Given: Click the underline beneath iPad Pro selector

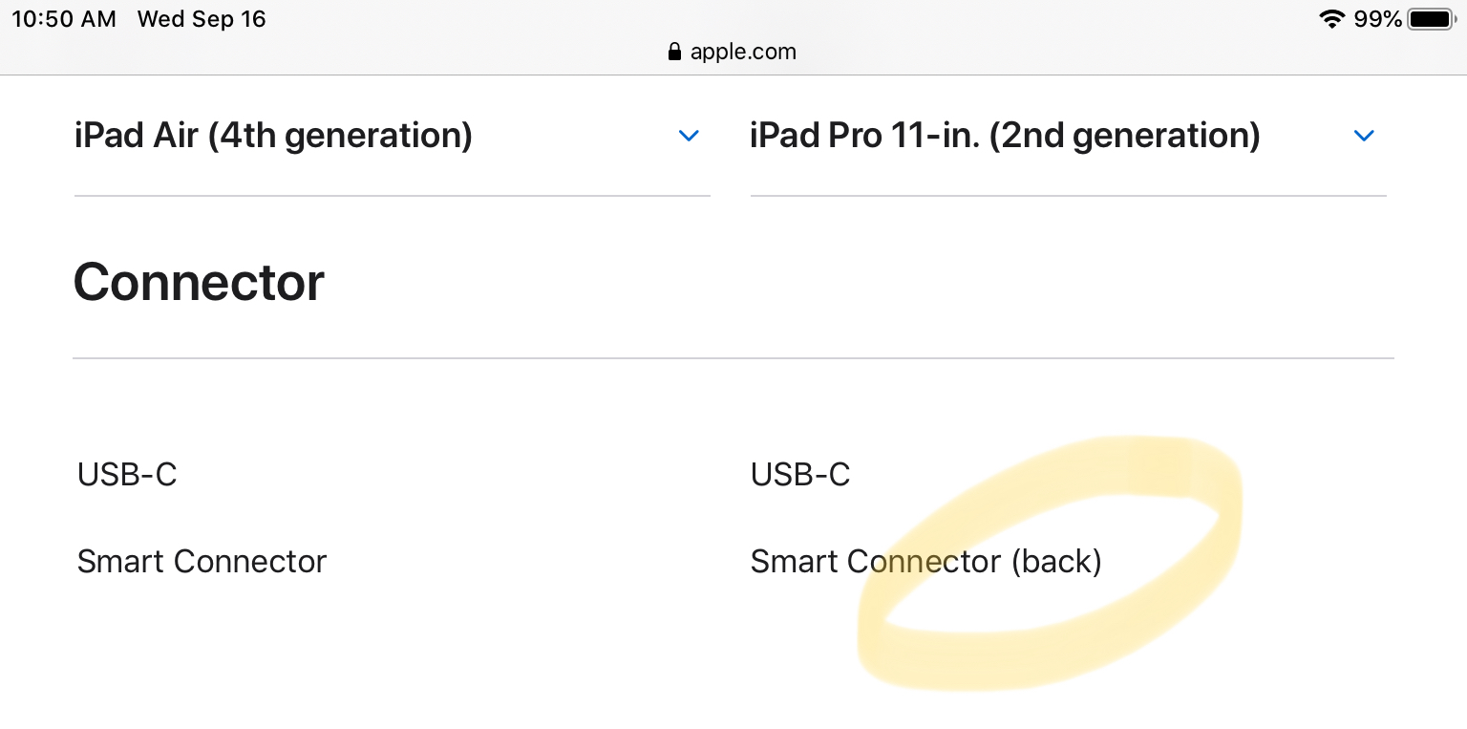Looking at the screenshot, I should 1068,196.
